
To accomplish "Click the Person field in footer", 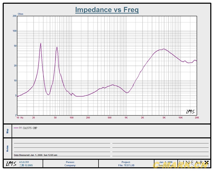I will point(70,162).
